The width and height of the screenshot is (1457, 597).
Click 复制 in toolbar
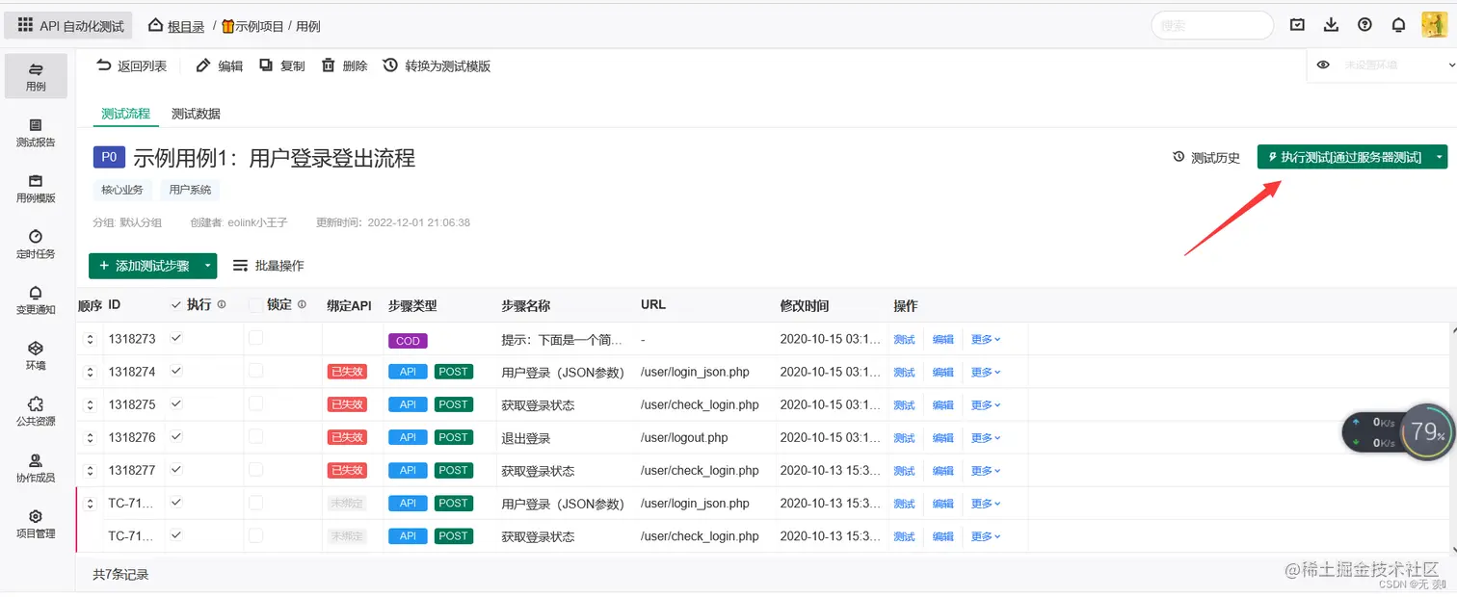(281, 65)
